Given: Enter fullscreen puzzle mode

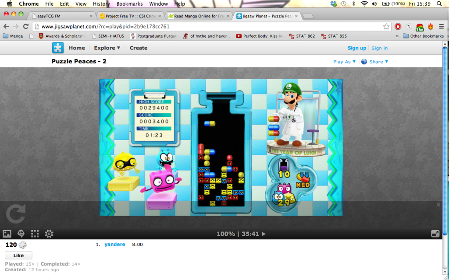Looking at the screenshot, I should point(435,234).
